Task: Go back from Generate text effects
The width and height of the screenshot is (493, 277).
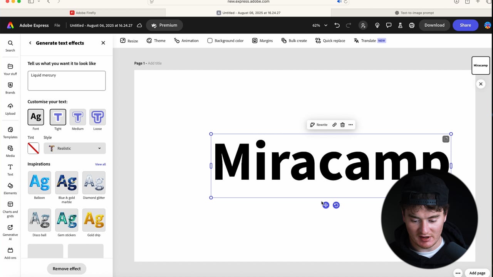Action: 30,43
